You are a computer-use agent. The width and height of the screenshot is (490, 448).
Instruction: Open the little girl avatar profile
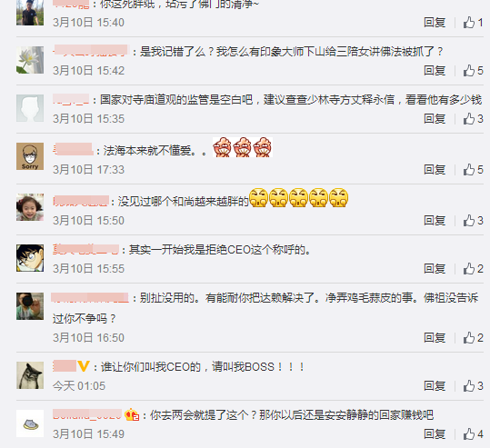click(30, 207)
